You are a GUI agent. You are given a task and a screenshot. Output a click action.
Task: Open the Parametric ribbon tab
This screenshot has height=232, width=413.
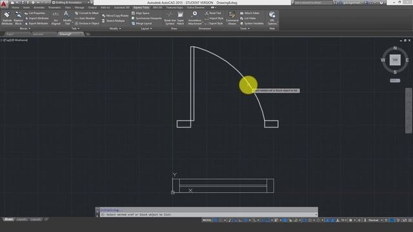click(54, 8)
